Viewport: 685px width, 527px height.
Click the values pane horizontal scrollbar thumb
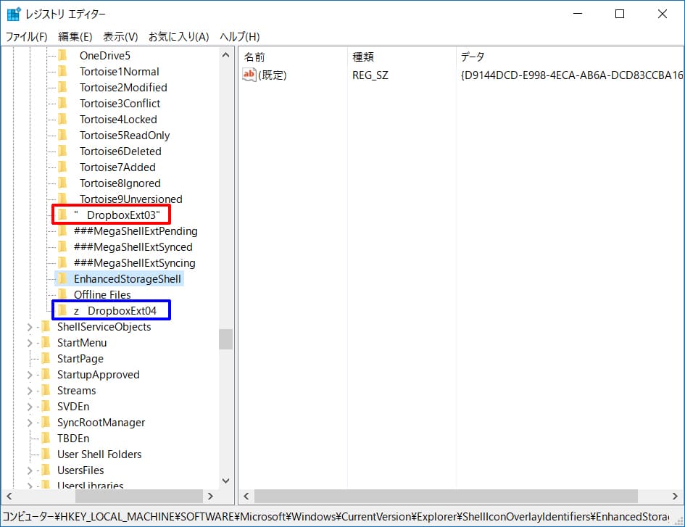[x=446, y=497]
